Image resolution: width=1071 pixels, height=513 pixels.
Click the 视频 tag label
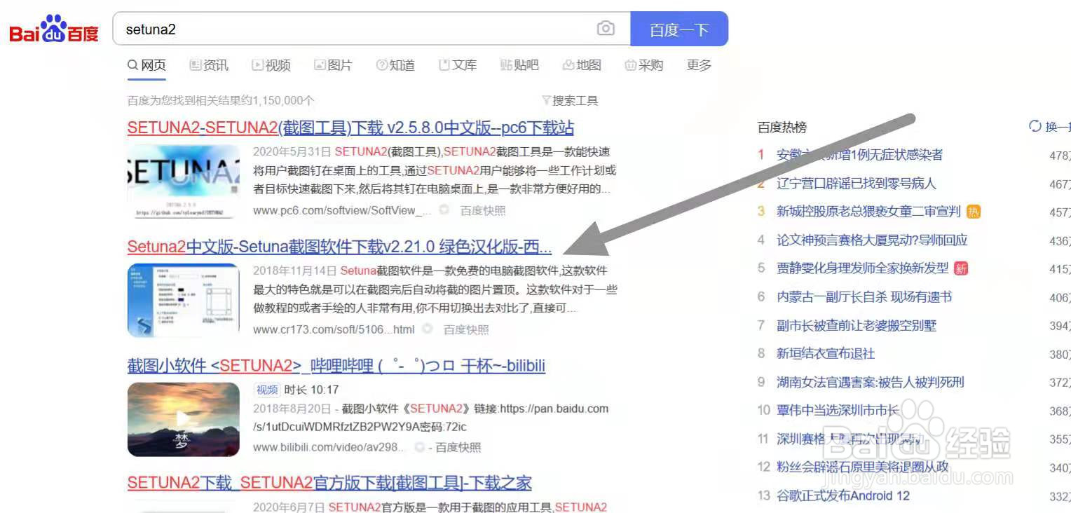coord(267,390)
